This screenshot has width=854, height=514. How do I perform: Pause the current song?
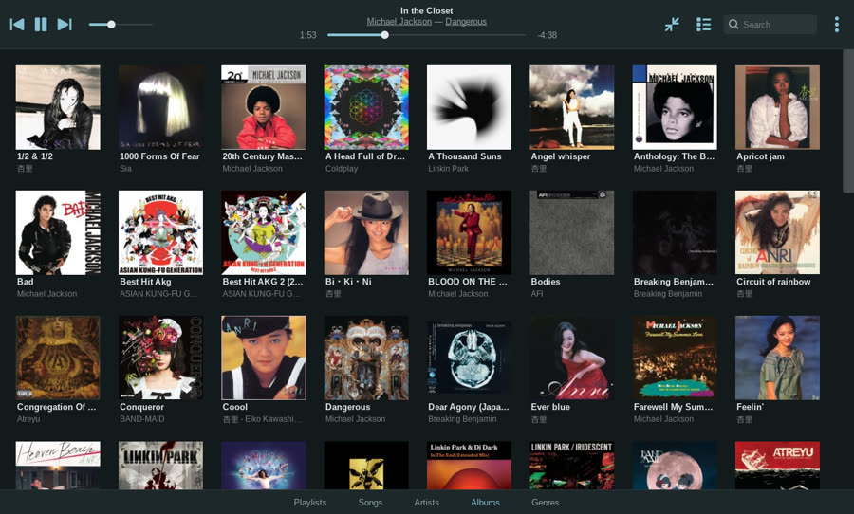point(41,25)
